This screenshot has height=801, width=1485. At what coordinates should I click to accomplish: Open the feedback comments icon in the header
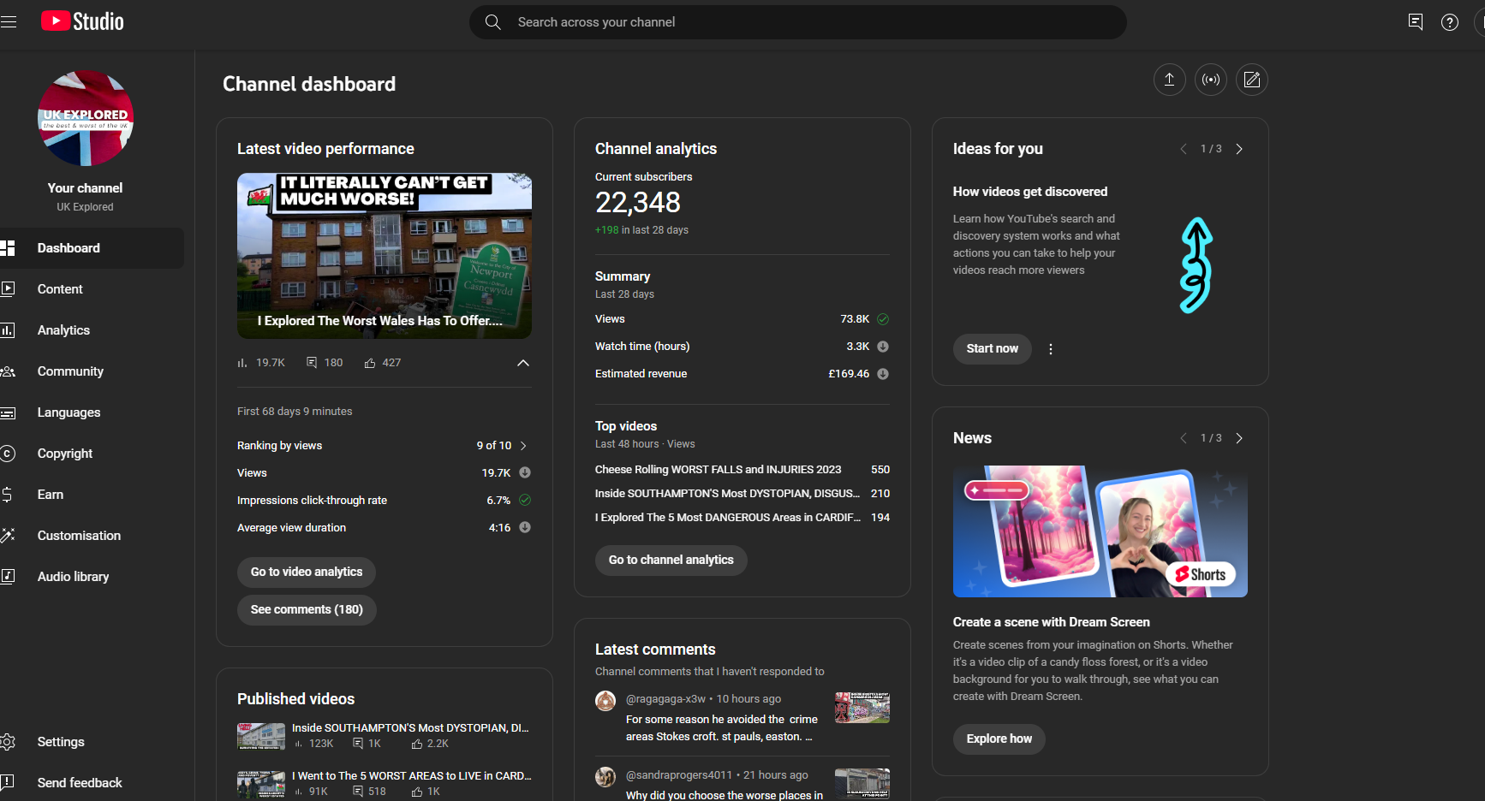tap(1416, 22)
